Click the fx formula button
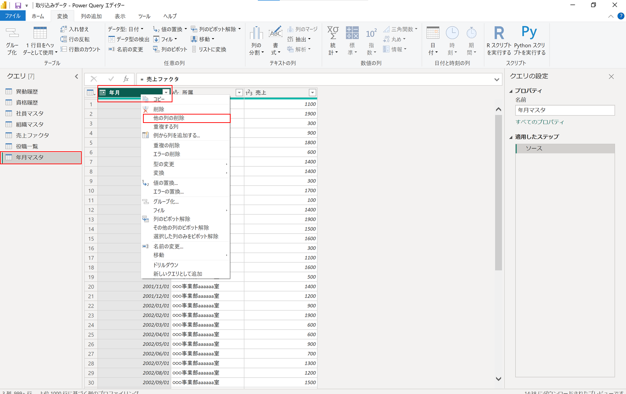626x394 pixels. click(x=126, y=79)
